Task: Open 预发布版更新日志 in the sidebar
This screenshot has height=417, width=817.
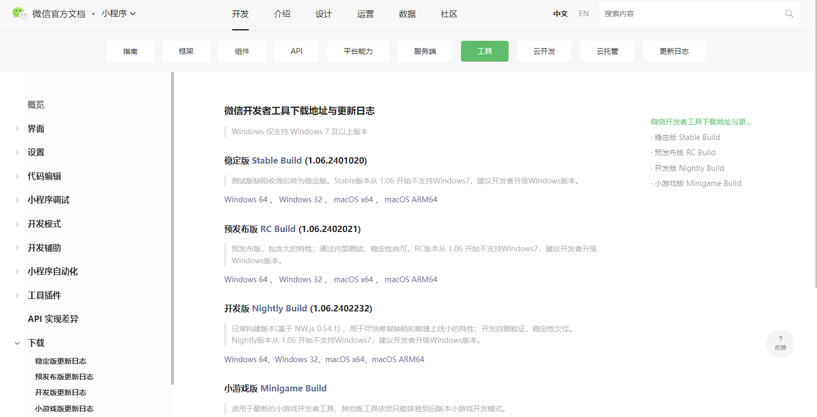Action: tap(64, 377)
